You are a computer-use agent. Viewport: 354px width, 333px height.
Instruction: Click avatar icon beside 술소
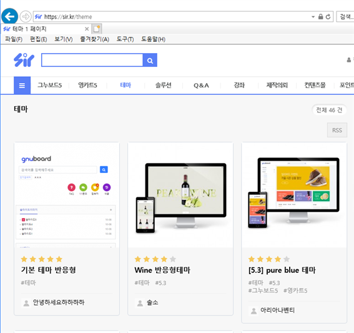(140, 303)
